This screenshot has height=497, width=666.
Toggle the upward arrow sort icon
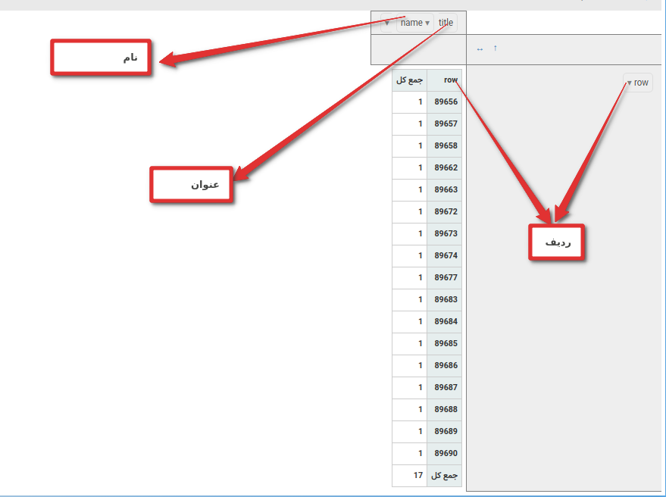point(496,48)
